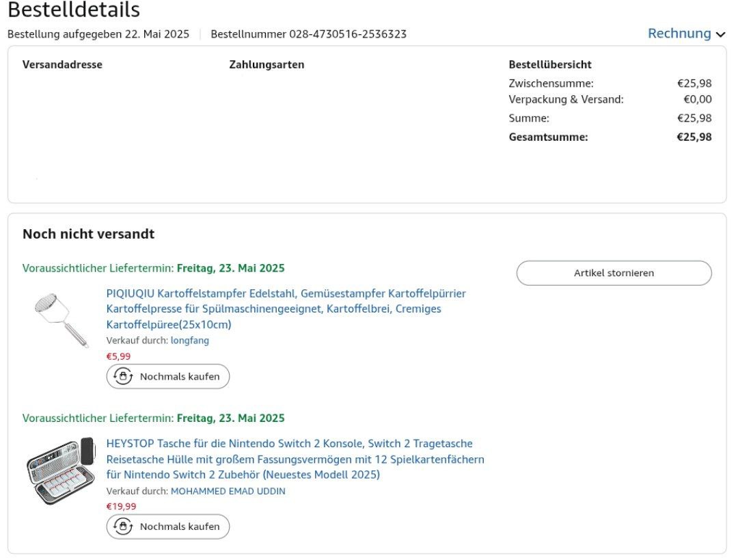
Task: Click the buy-again cart icon for the Kartoffelstampfer
Action: pos(123,376)
